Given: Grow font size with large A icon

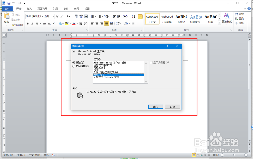Looking at the screenshot, I should [57, 16].
